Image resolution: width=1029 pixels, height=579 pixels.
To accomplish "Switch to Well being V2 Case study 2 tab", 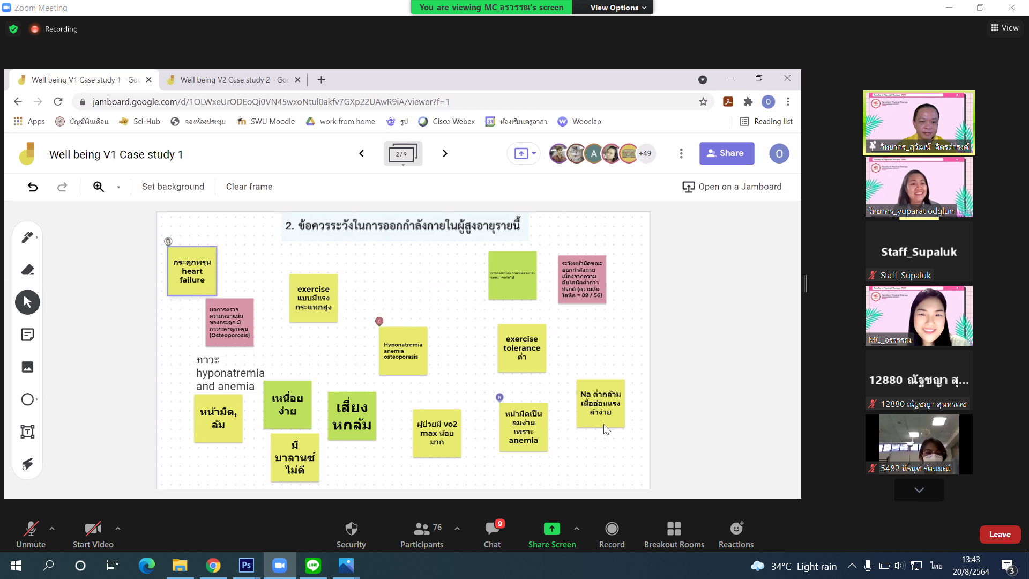I will click(x=234, y=80).
